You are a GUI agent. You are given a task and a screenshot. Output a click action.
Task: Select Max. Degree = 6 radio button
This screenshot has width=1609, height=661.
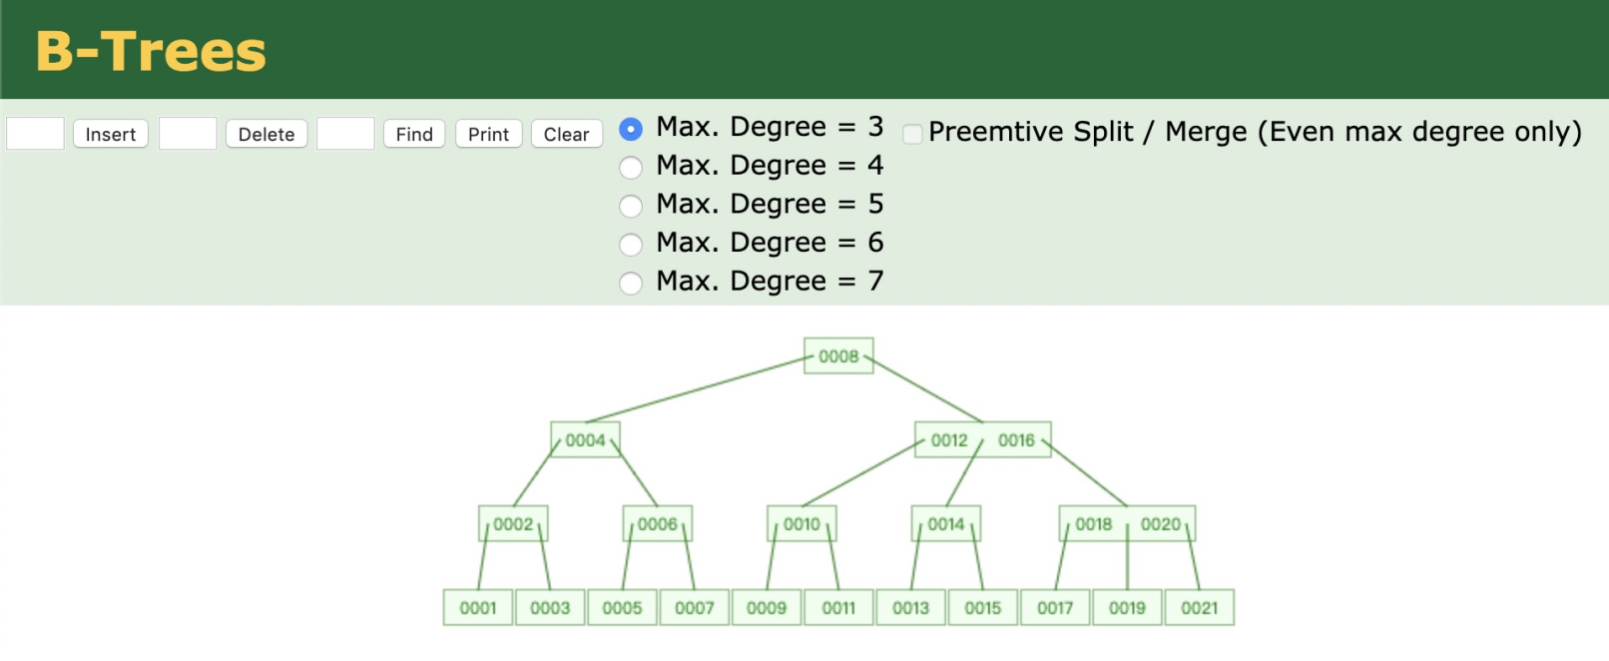point(631,245)
